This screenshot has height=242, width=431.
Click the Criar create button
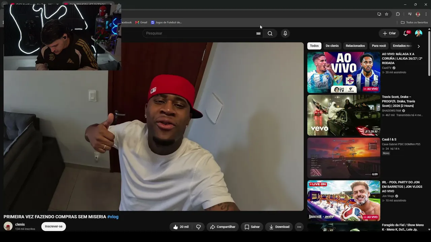pos(389,33)
